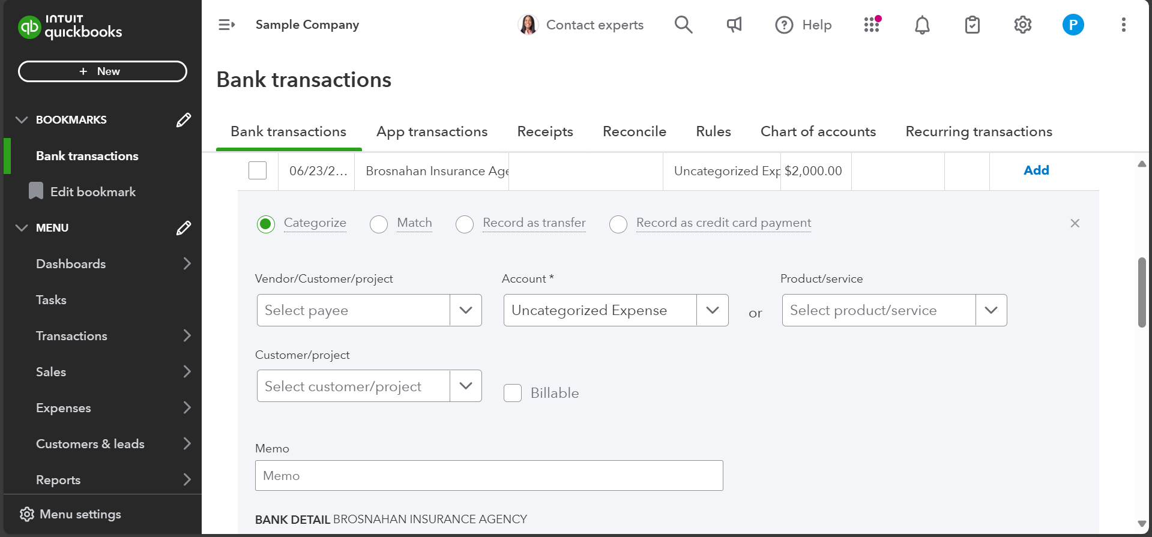1152x537 pixels.
Task: Click the vertical page scrollbar thumb
Action: click(1142, 292)
